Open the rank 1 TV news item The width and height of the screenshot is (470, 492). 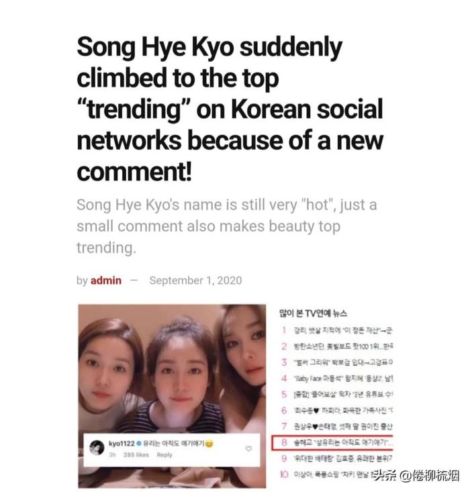click(x=337, y=330)
